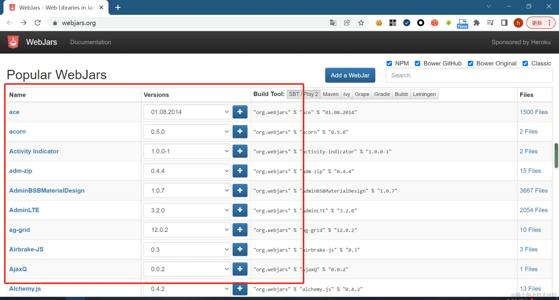Go back with the browser back arrow
This screenshot has width=559, height=300.
click(10, 23)
